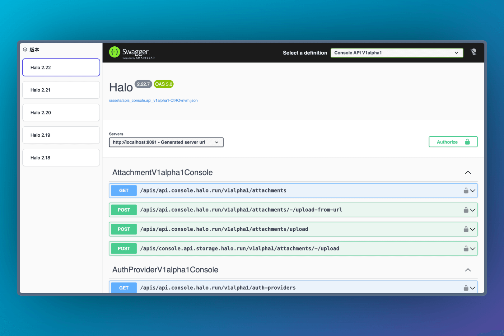Collapse the AttachmentV1alpha1Console section
504x336 pixels.
click(x=468, y=173)
